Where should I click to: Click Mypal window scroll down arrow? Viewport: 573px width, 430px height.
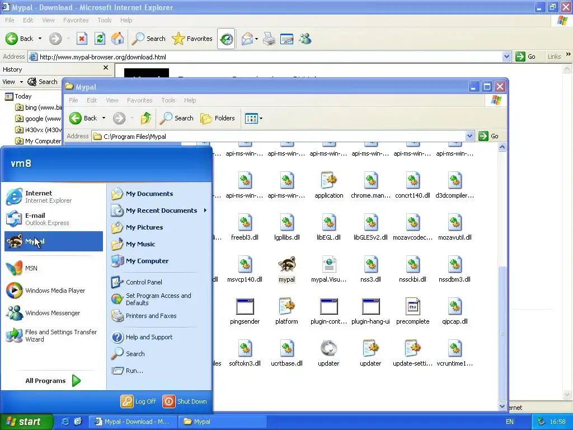(502, 406)
